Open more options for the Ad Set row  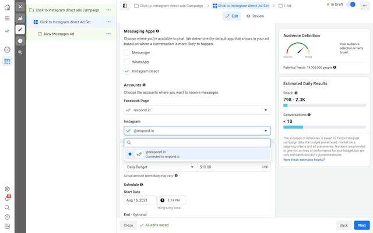tap(108, 22)
